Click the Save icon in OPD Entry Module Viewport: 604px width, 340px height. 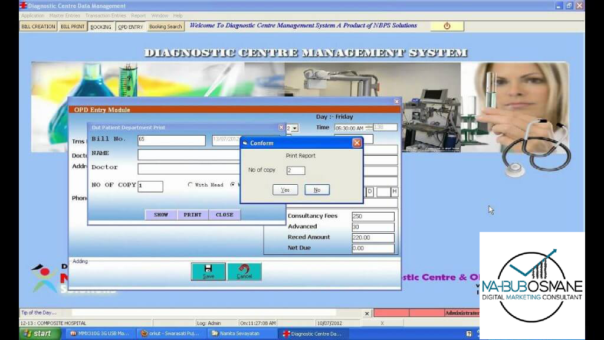click(208, 272)
